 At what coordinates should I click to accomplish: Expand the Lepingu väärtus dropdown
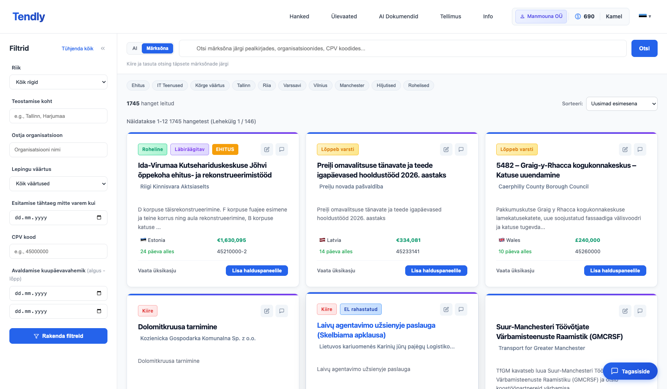[x=58, y=184]
